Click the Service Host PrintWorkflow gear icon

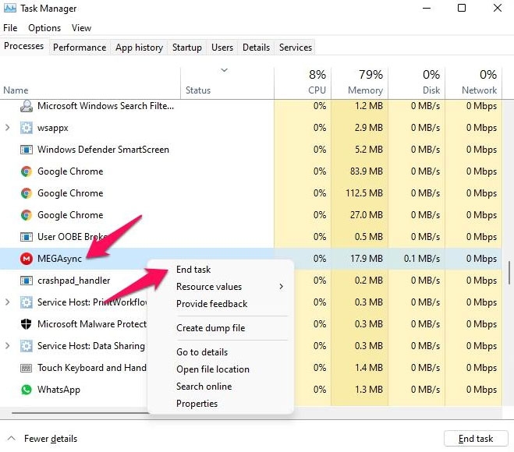click(x=27, y=302)
